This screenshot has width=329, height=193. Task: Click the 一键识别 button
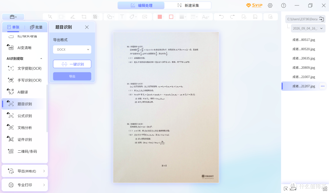(x=72, y=64)
